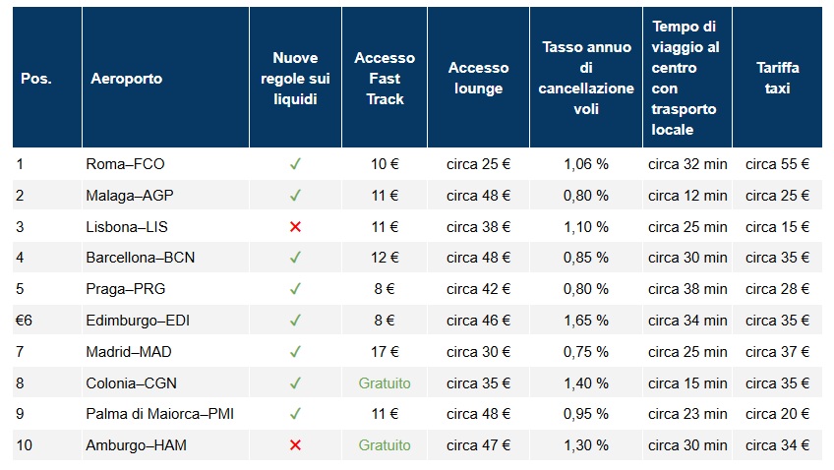Click the Accesso lounge column header
834x470 pixels.
click(478, 79)
